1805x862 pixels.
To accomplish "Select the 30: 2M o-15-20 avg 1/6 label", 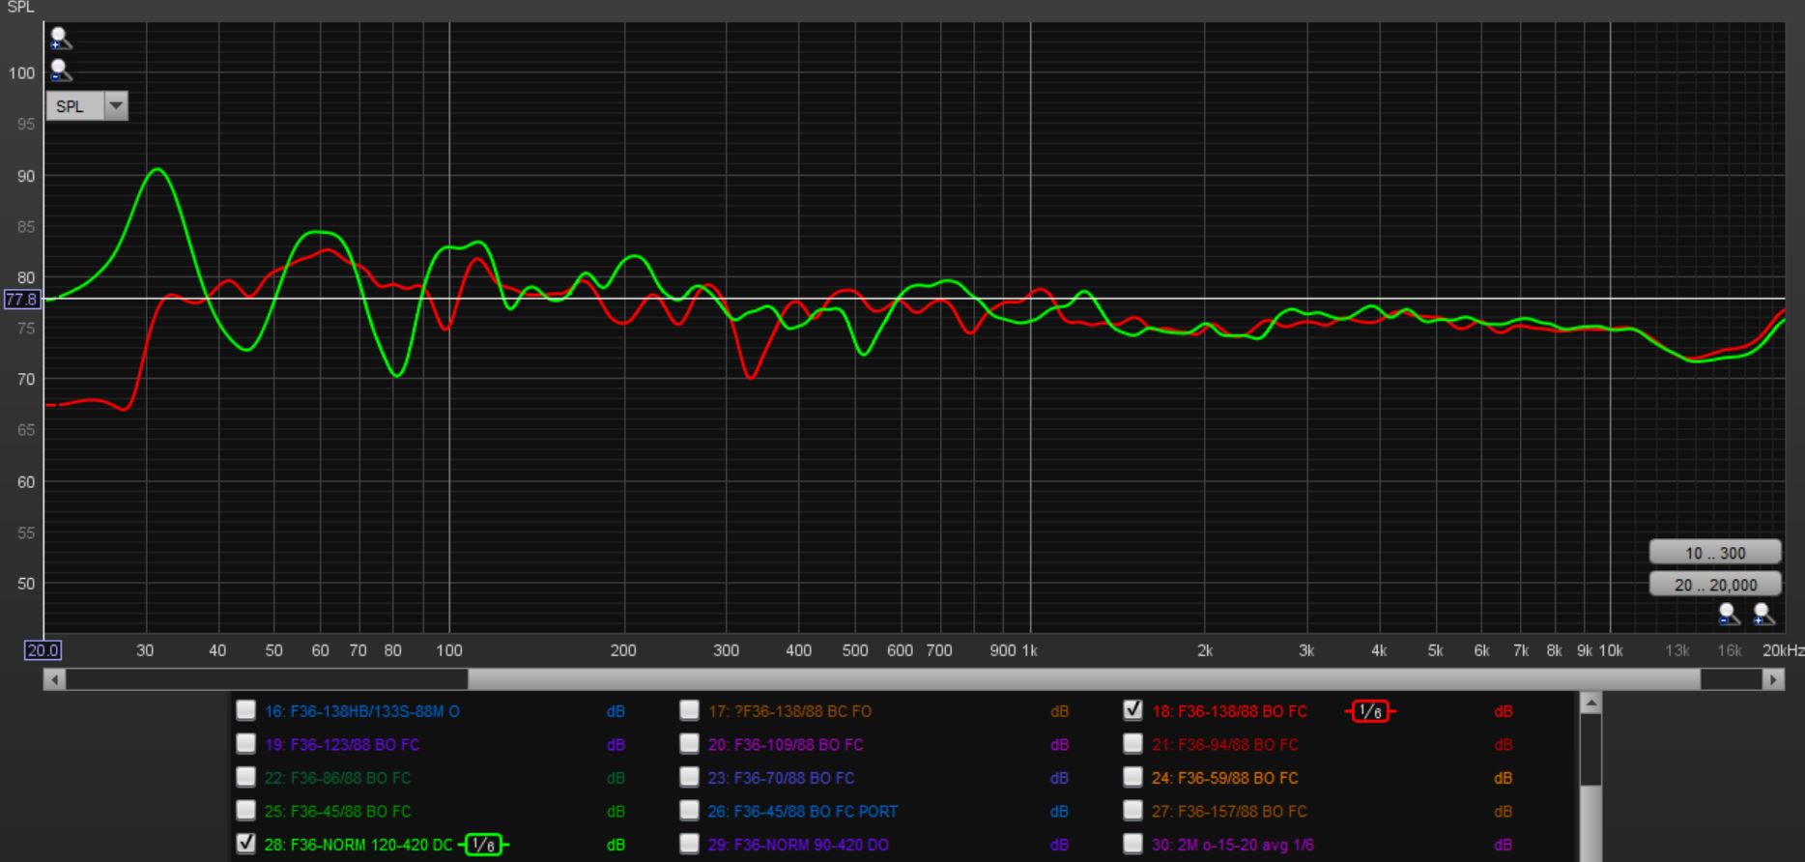I will [x=1232, y=846].
